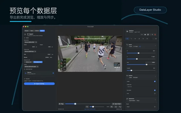Switch to the Canvas tab

37,31
